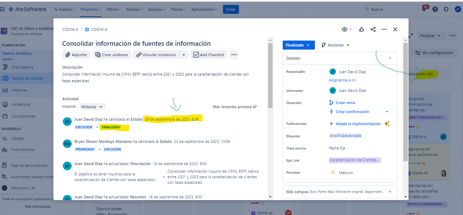Open the Finalizado status dropdown
Viewport: 463px width, 215px height.
coord(299,45)
